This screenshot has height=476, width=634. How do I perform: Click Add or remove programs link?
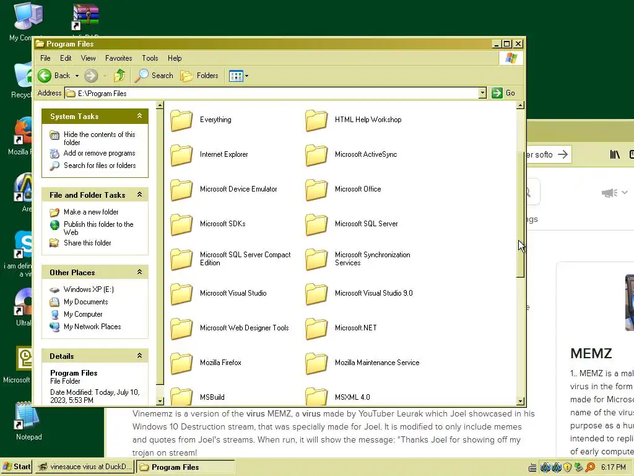[100, 154]
